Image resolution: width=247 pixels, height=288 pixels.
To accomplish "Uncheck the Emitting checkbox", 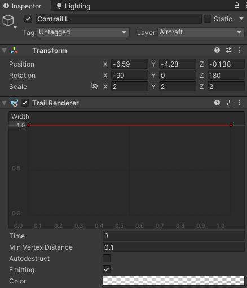I will click(x=107, y=269).
